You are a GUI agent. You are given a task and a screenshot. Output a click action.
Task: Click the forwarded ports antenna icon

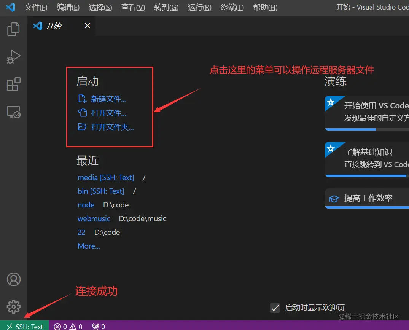click(96, 327)
